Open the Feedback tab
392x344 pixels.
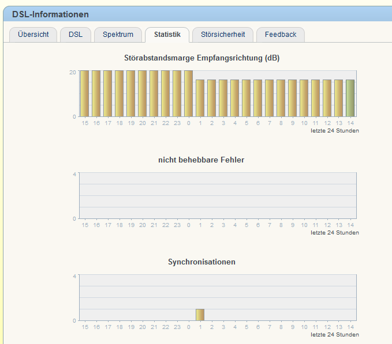pos(281,35)
